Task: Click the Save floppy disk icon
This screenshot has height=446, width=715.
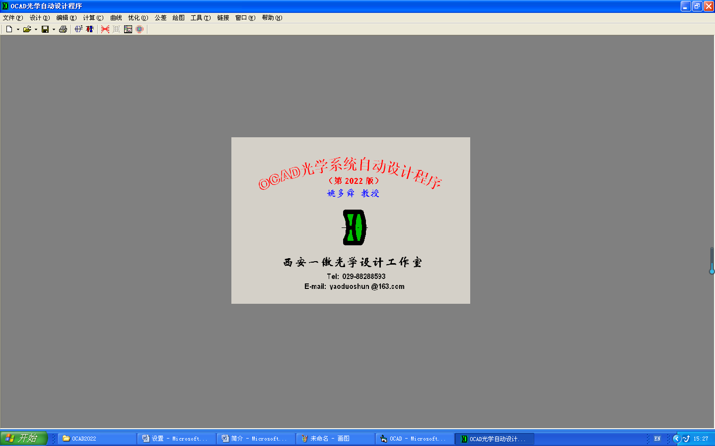Action: pyautogui.click(x=45, y=29)
